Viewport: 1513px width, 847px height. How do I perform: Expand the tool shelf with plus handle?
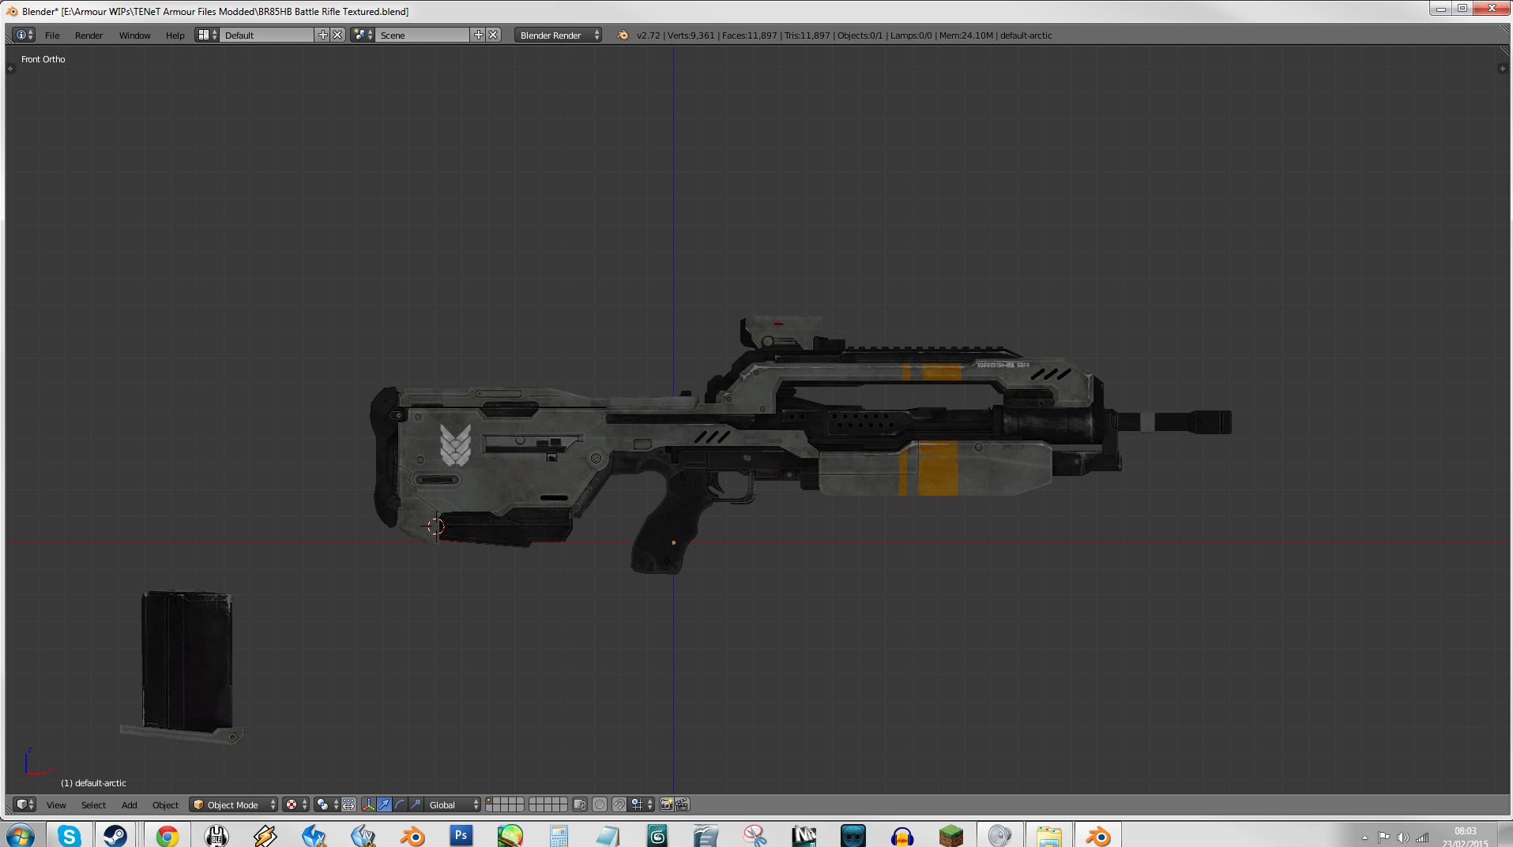pos(10,69)
